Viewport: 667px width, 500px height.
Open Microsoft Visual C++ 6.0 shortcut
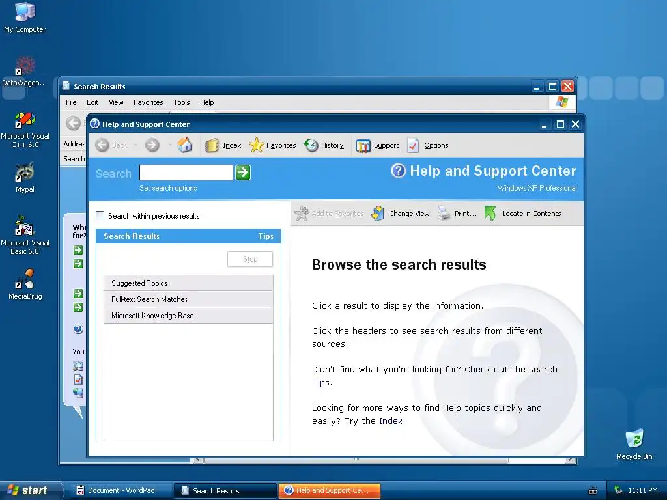[25, 130]
